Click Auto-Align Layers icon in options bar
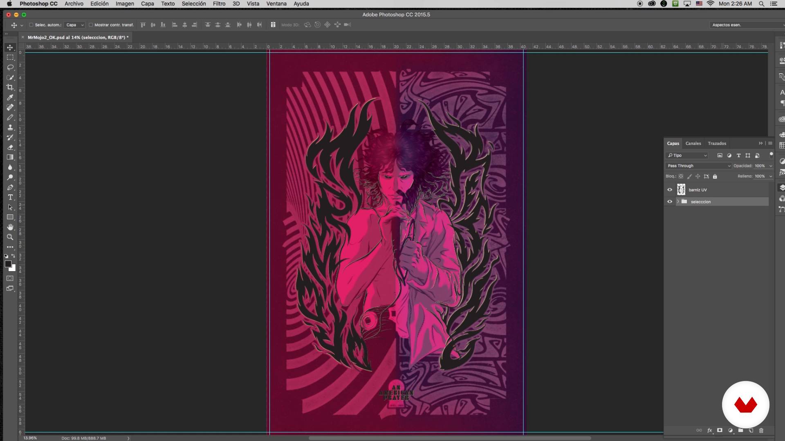785x441 pixels. tap(273, 25)
